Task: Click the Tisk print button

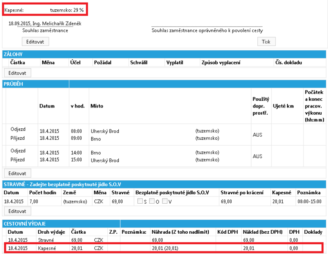Action: [266, 41]
